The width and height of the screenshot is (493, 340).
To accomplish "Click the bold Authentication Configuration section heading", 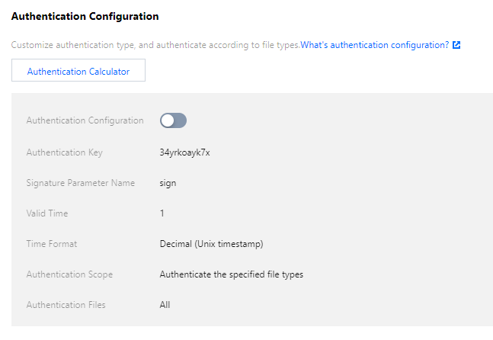I will click(x=85, y=15).
